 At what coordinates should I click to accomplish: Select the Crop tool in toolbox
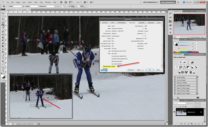[x=3, y=25]
